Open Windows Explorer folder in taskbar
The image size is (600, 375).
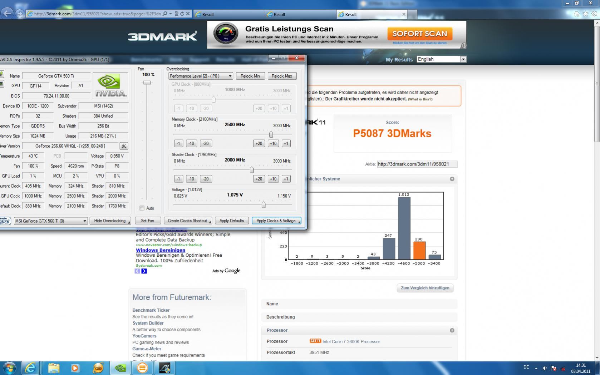[54, 368]
